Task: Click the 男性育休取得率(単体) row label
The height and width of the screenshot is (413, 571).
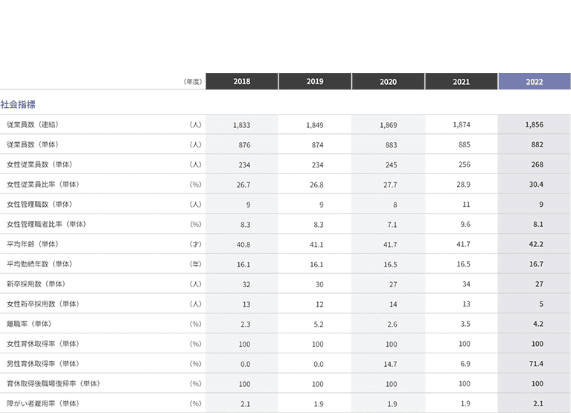Action: [x=43, y=364]
